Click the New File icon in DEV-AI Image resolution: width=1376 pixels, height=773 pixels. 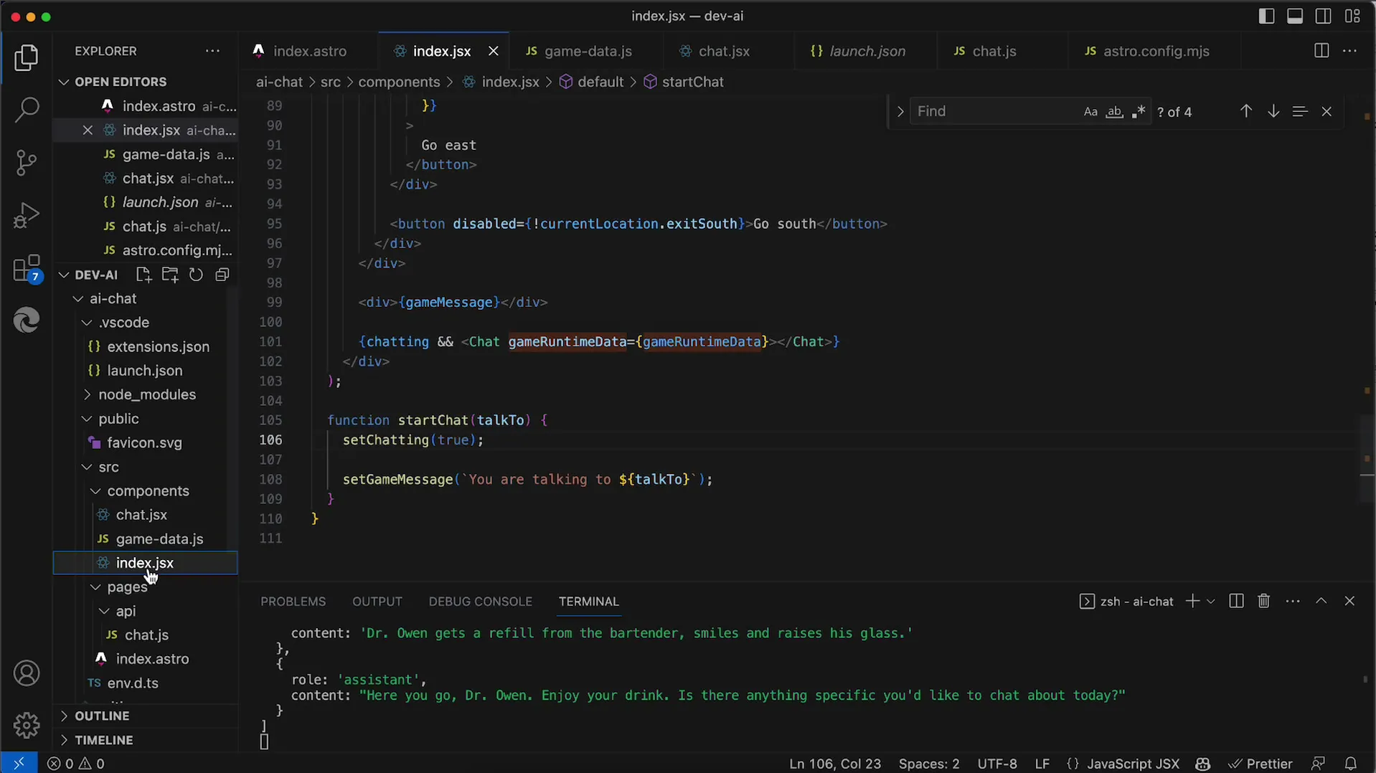[x=143, y=275]
